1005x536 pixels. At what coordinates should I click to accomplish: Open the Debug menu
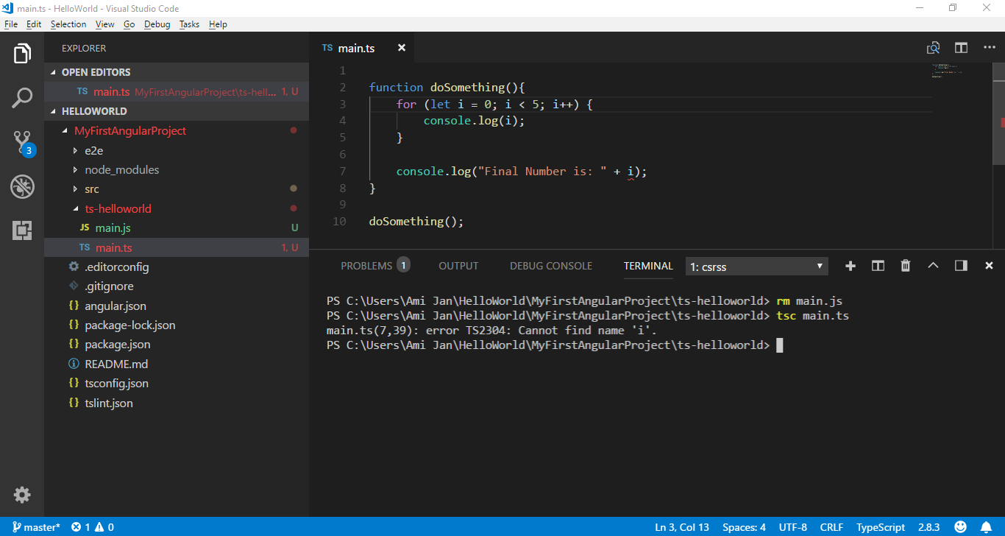pos(157,24)
